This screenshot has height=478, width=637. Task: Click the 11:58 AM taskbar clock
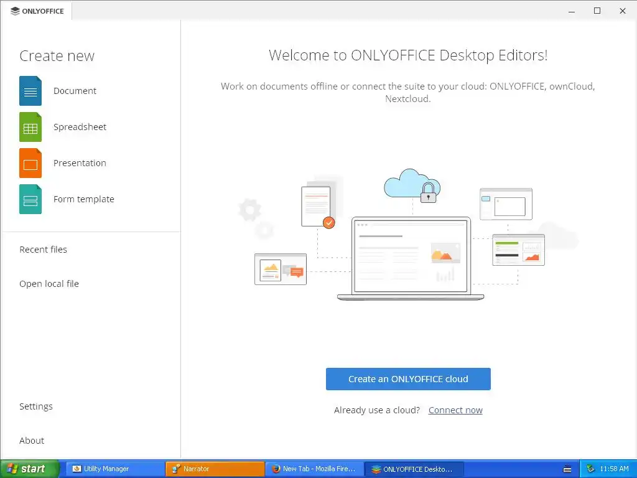tap(614, 469)
